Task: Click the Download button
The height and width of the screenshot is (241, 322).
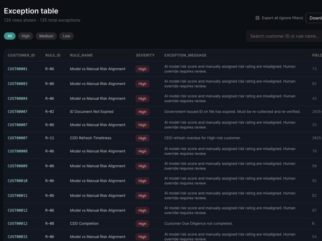Action: (x=314, y=18)
